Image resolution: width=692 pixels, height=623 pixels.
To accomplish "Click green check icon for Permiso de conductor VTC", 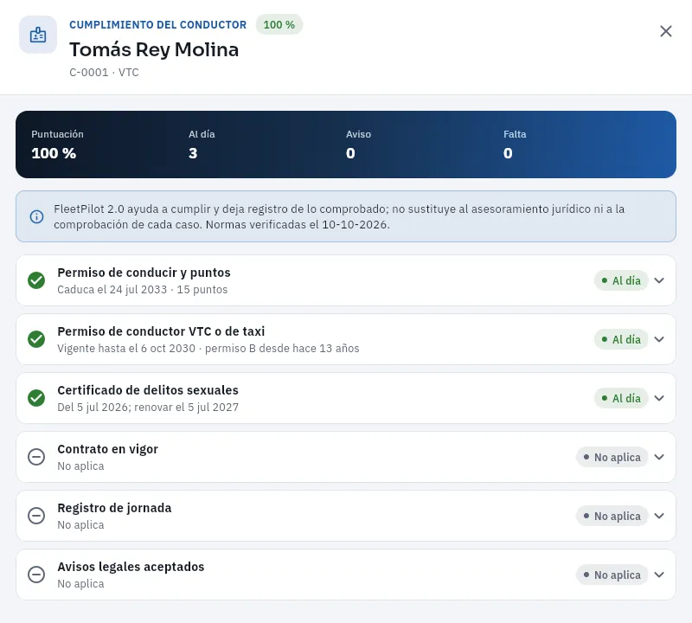I will pos(36,339).
